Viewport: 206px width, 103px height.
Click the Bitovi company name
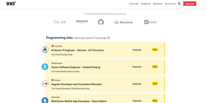click(58, 80)
